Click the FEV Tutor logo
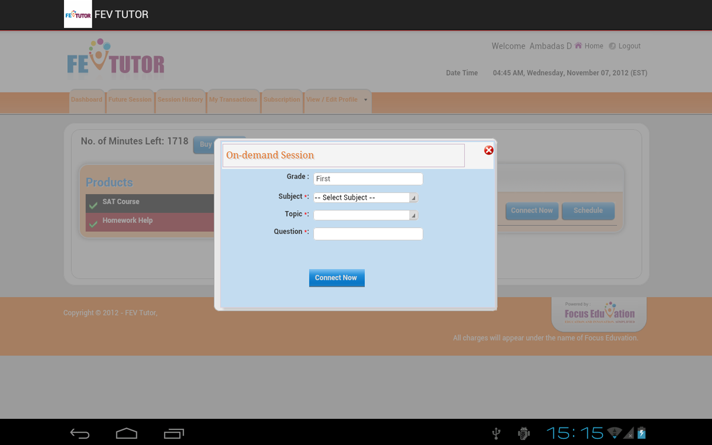712x445 pixels. 115,58
